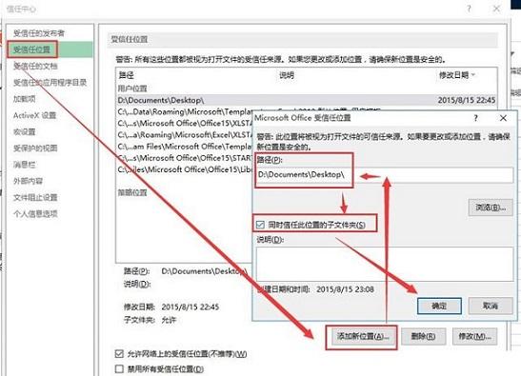Select the Office15\STARTUP path row
This screenshot has width=521, height=376.
(185, 158)
